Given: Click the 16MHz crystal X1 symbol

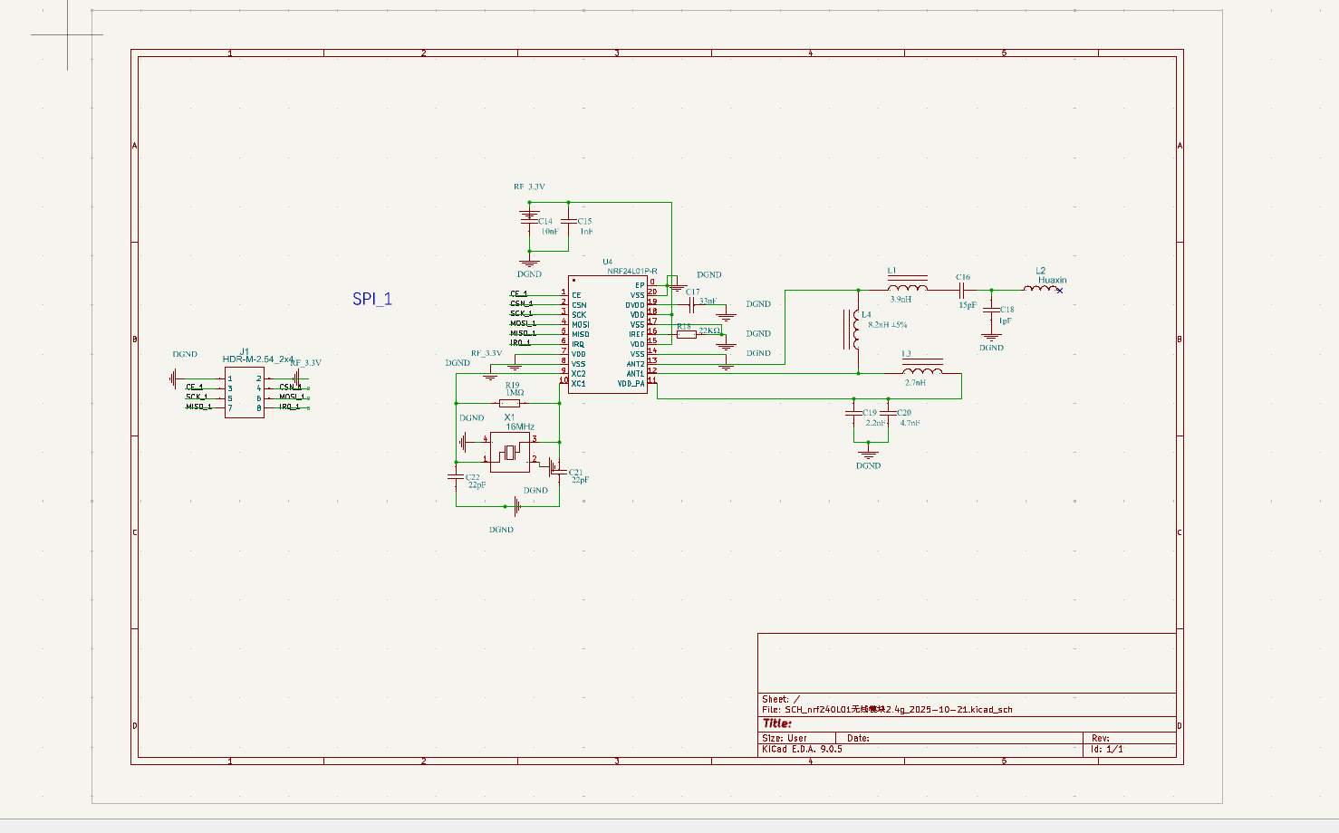Looking at the screenshot, I should click(509, 452).
